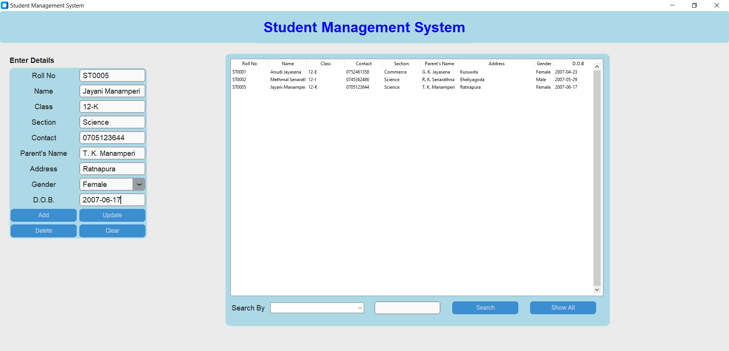Click the D.O.B column header
The height and width of the screenshot is (351, 729).
[x=578, y=63]
